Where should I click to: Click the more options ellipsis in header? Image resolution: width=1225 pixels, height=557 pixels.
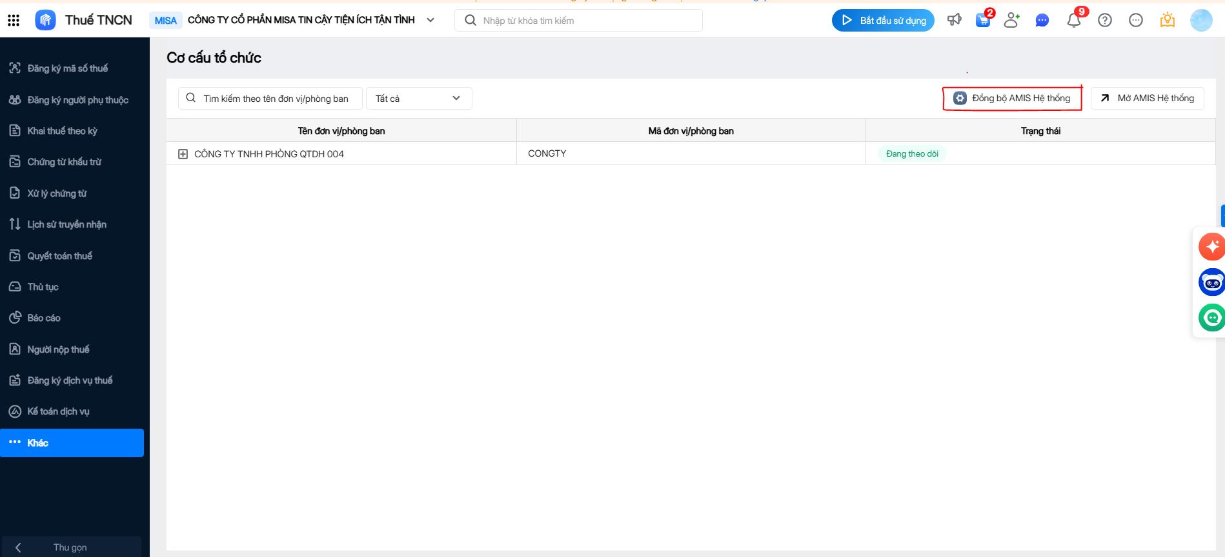[1136, 21]
